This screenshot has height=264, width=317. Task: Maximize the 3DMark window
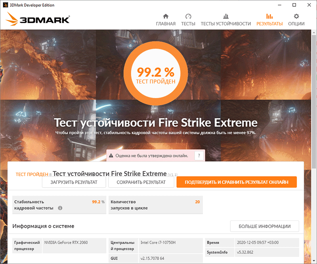pos(294,5)
